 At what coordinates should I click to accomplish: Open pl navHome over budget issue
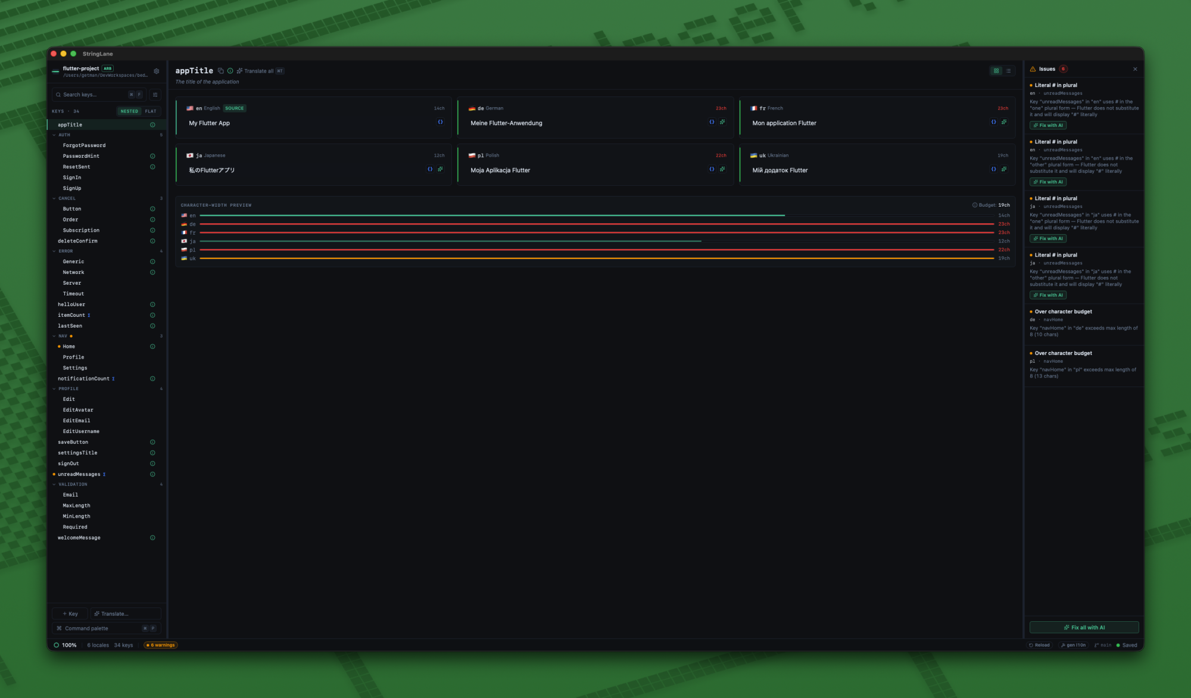coord(1084,364)
